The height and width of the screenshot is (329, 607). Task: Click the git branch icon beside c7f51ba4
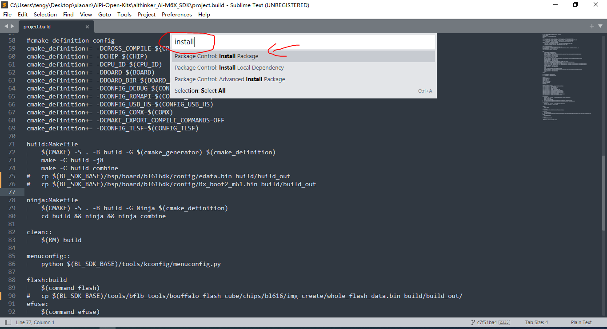[x=473, y=322]
